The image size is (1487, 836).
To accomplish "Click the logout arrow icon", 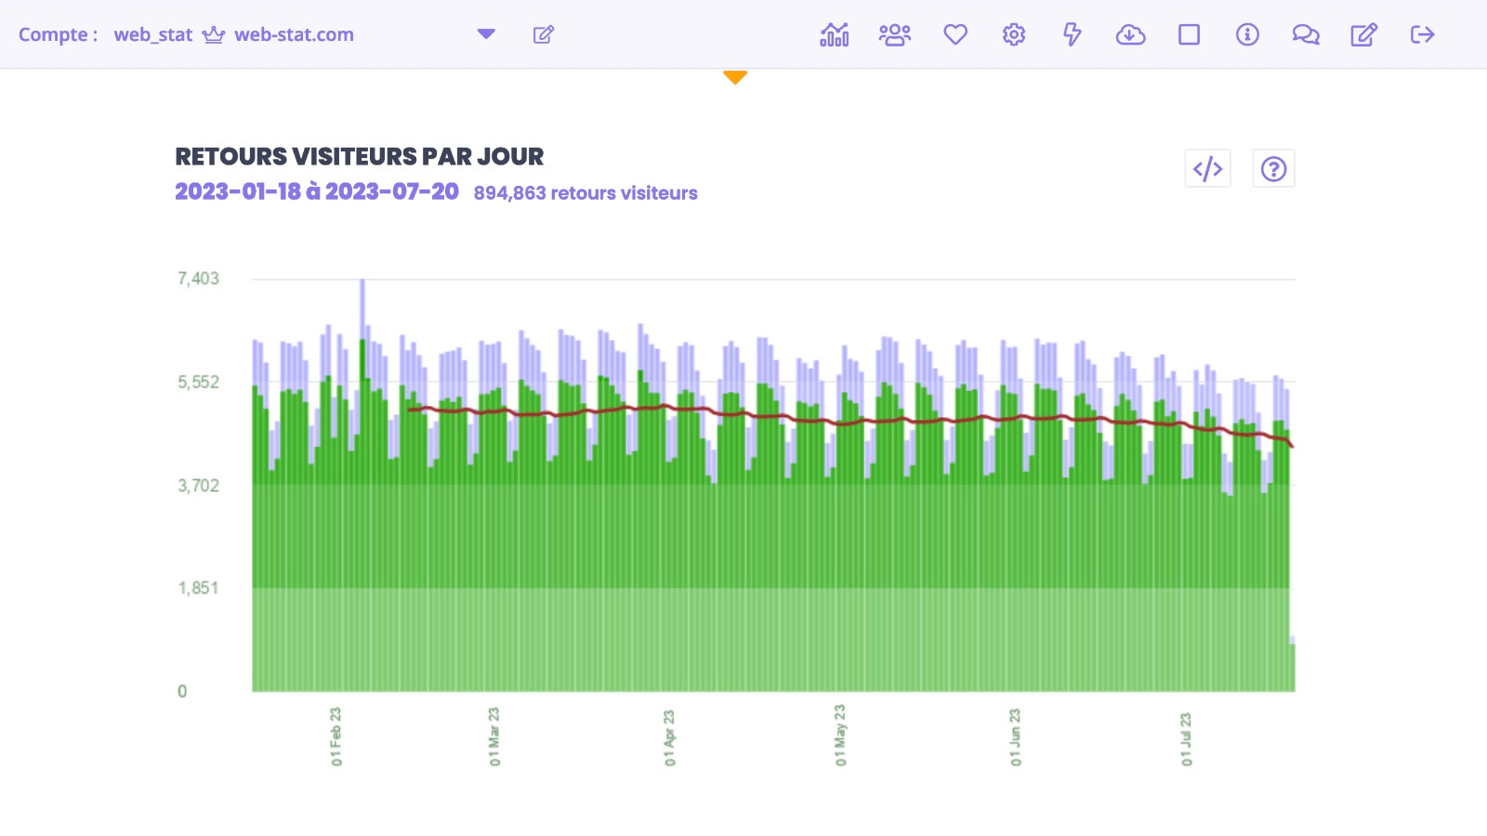I will (1422, 34).
